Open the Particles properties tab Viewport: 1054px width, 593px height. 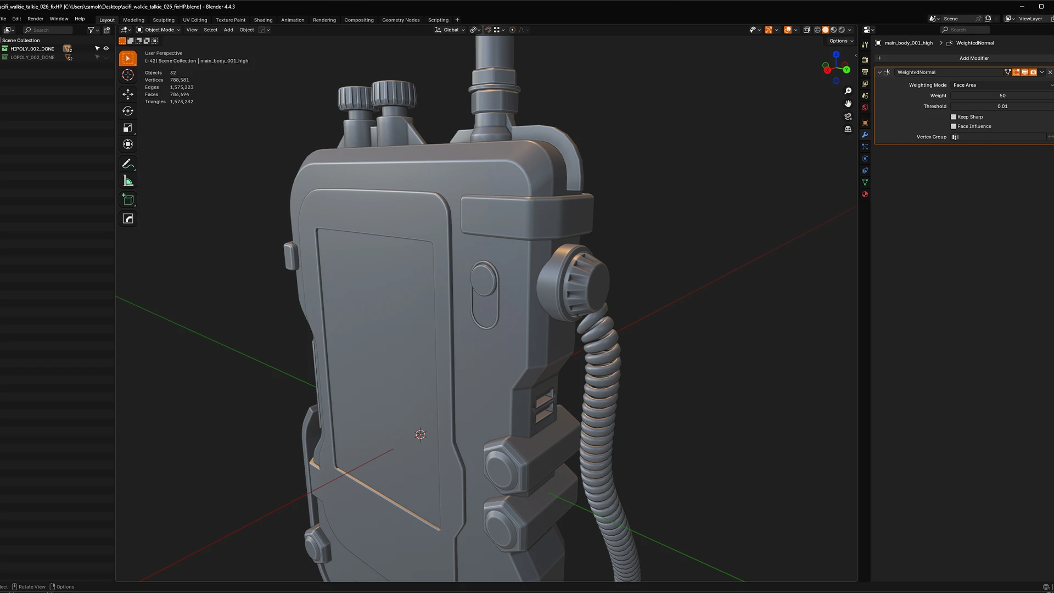[865, 147]
